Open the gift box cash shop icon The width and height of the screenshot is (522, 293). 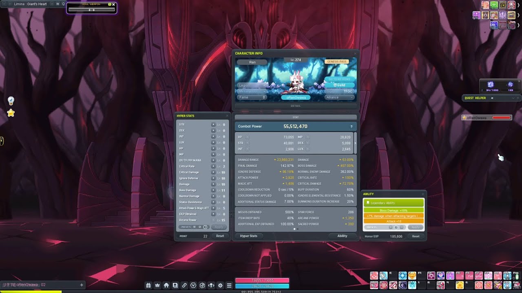tap(148, 285)
